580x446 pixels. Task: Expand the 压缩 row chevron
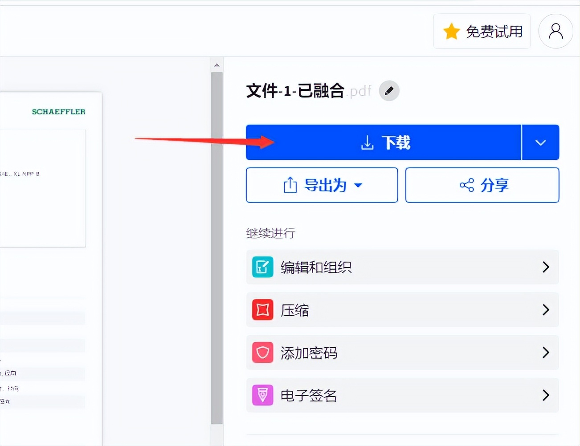(546, 310)
